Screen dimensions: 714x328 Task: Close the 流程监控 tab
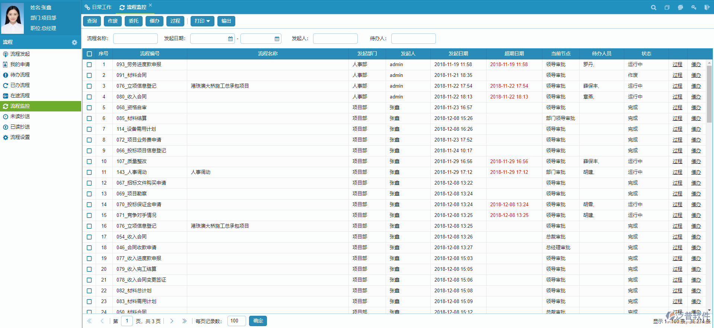click(150, 5)
